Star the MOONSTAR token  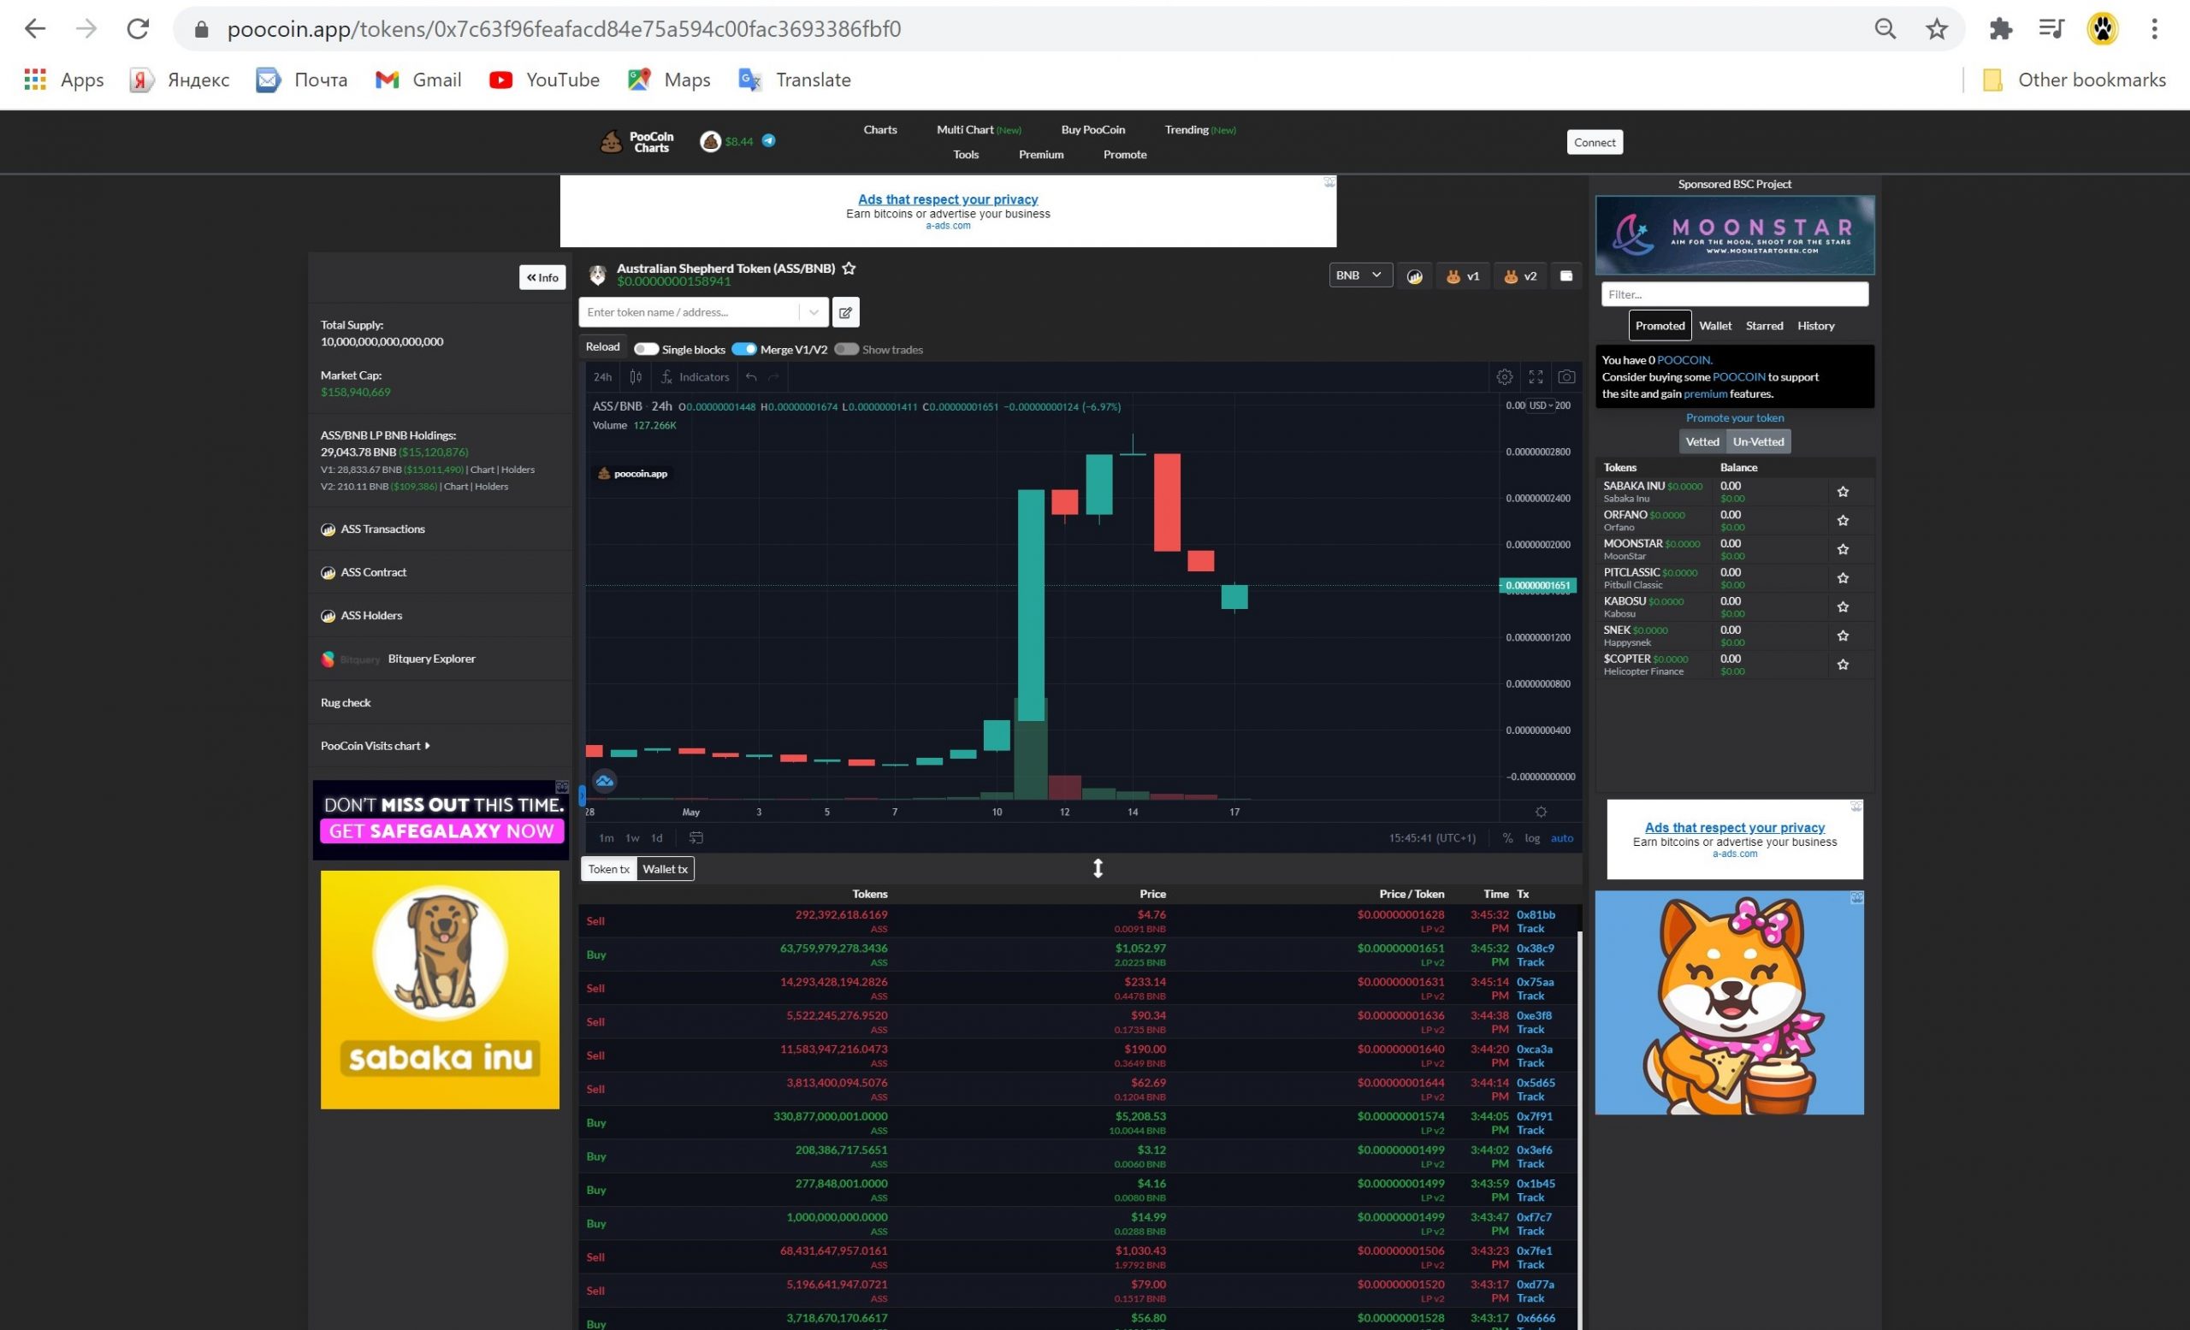(1843, 549)
